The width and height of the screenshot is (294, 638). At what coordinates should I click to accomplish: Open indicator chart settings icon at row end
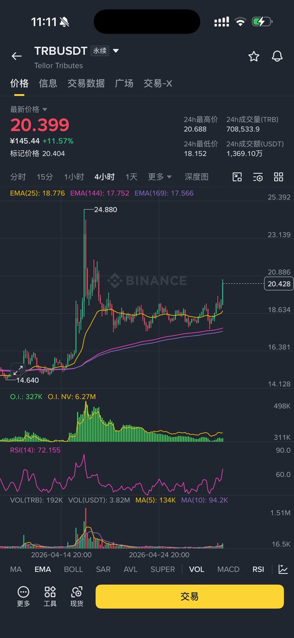[283, 569]
